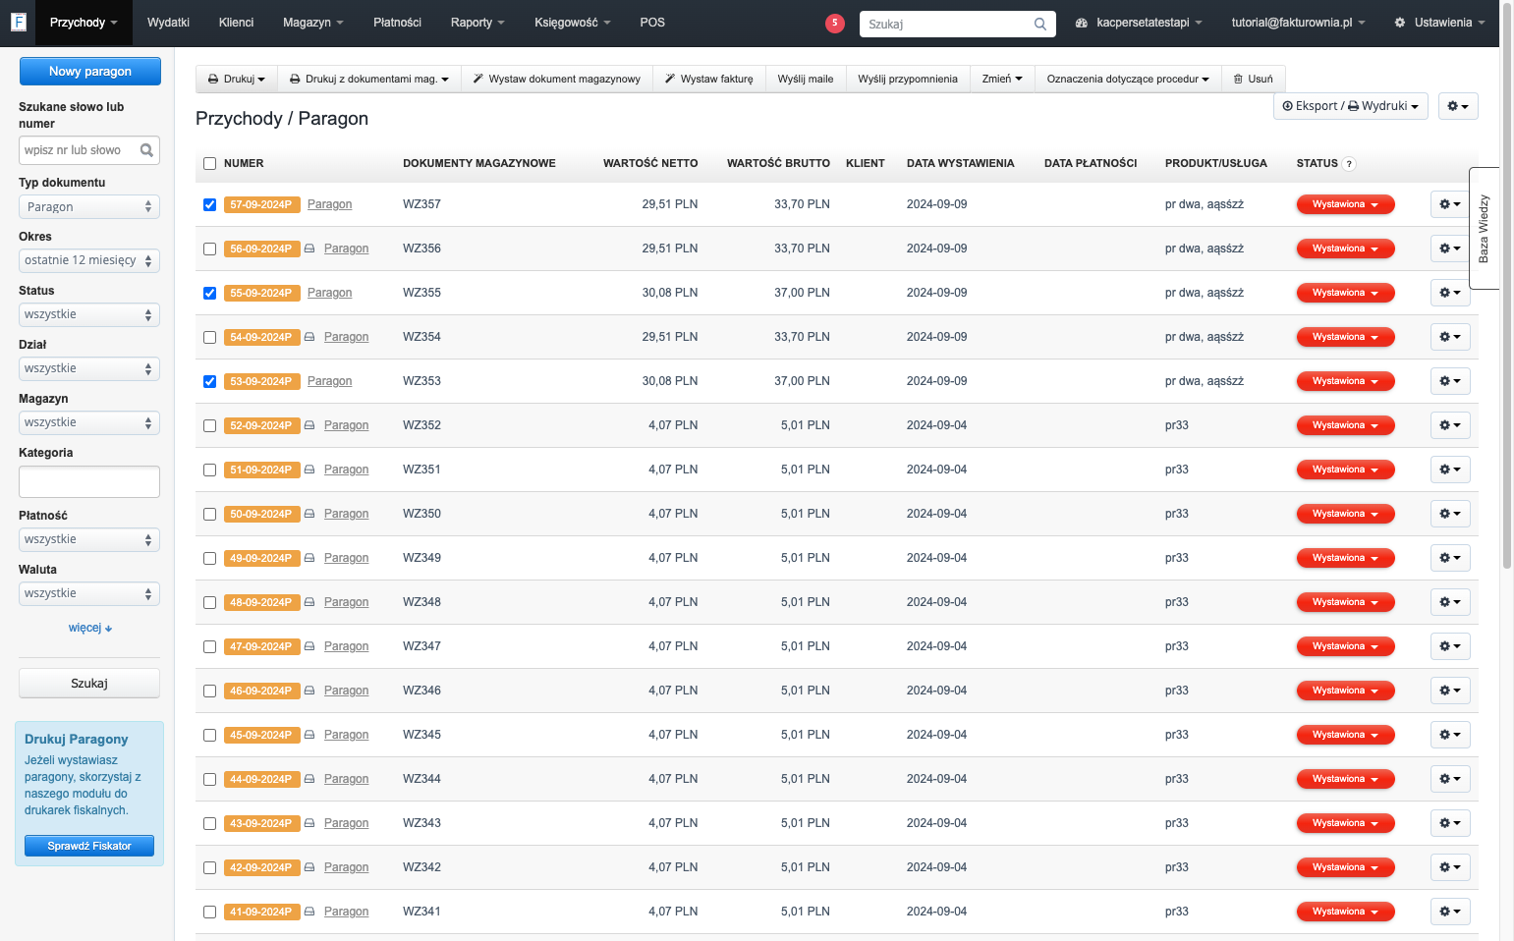Click the Nowy paragon button
The height and width of the screenshot is (941, 1514).
90,71
